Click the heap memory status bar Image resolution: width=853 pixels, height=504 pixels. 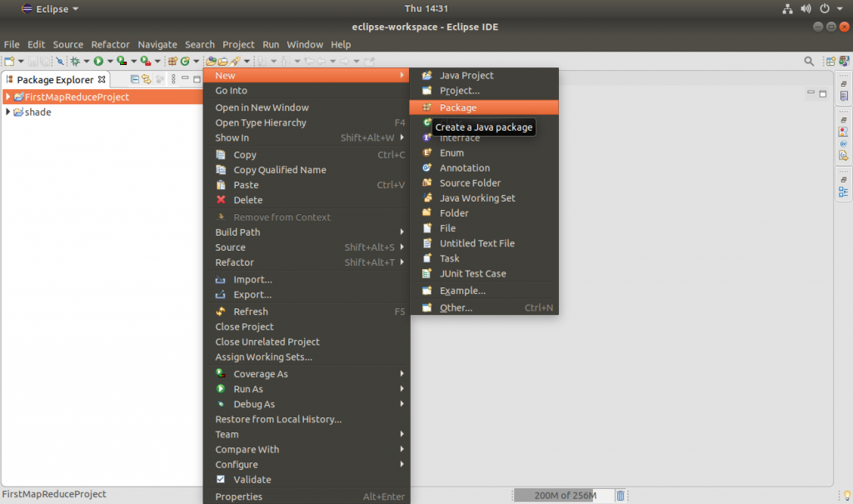[564, 496]
